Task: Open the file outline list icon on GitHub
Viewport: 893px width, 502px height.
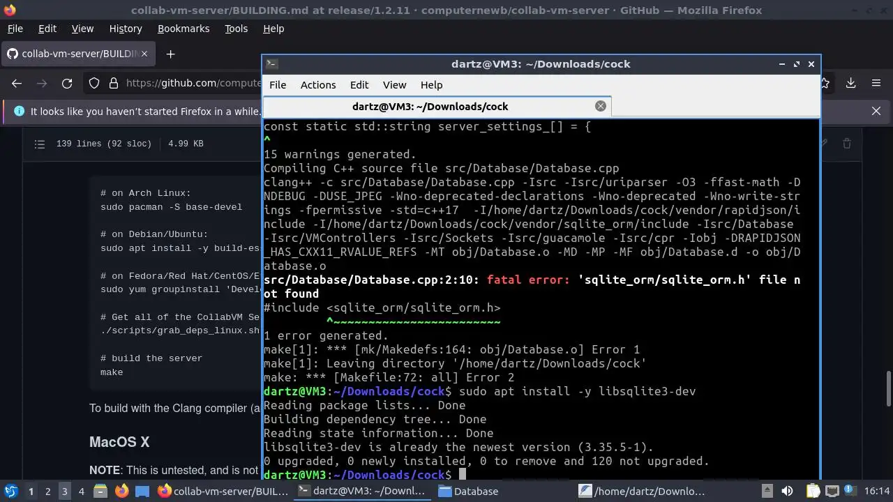Action: [x=40, y=144]
